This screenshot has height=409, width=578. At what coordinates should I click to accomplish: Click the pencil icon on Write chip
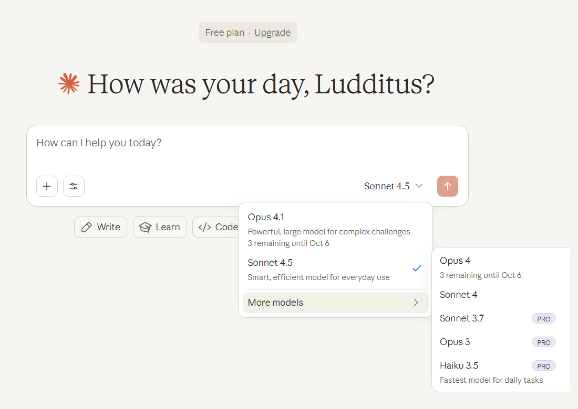pos(86,227)
